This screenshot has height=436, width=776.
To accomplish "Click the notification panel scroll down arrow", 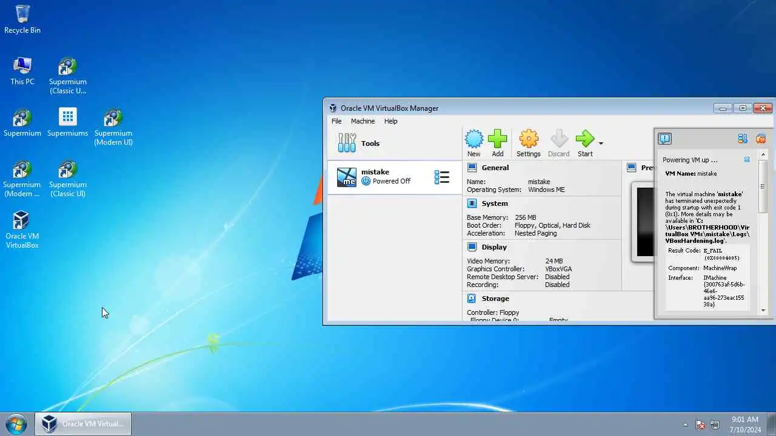I will point(763,311).
